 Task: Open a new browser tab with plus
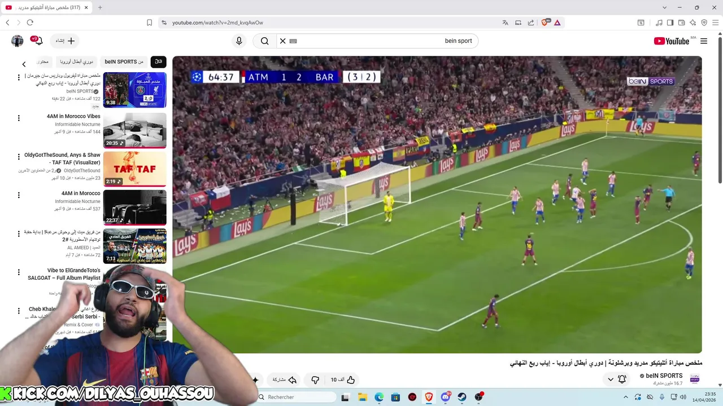click(100, 7)
